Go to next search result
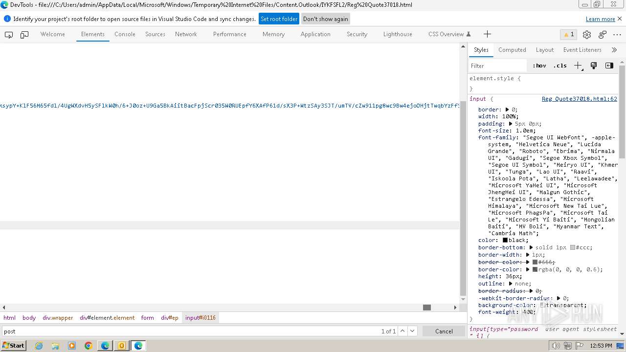The image size is (626, 352). pyautogui.click(x=412, y=331)
